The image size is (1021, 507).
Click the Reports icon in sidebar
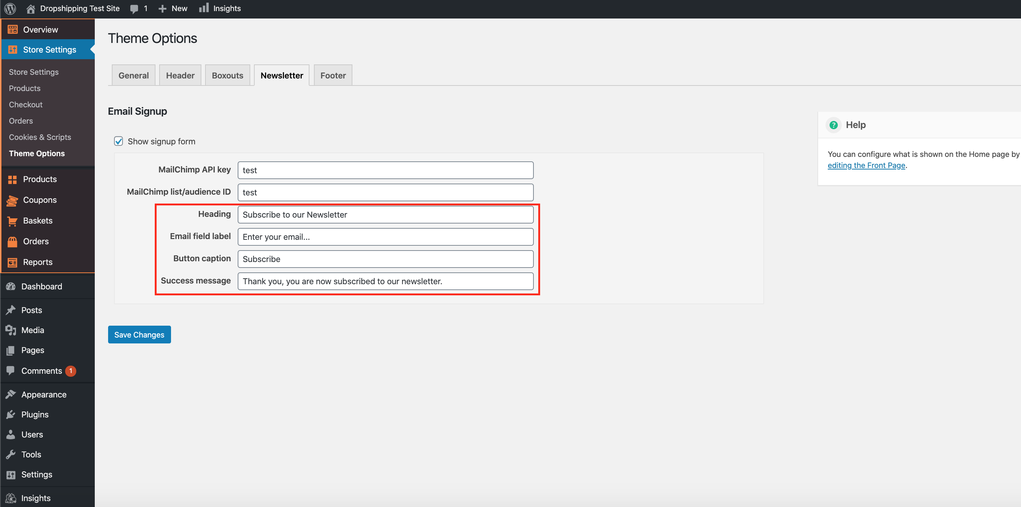pyautogui.click(x=12, y=262)
